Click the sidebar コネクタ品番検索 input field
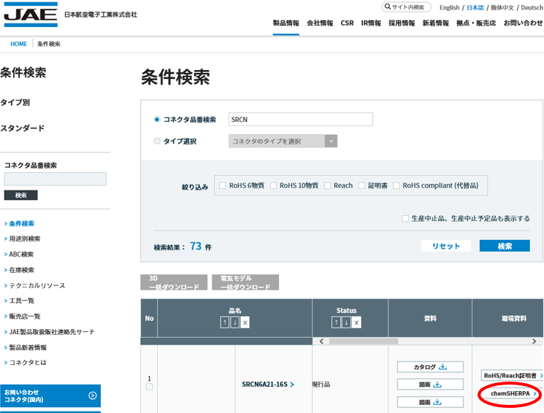Image resolution: width=544 pixels, height=413 pixels. point(55,180)
